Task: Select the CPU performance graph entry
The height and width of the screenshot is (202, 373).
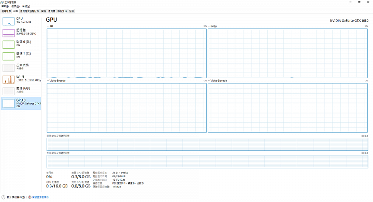Action: (x=21, y=21)
